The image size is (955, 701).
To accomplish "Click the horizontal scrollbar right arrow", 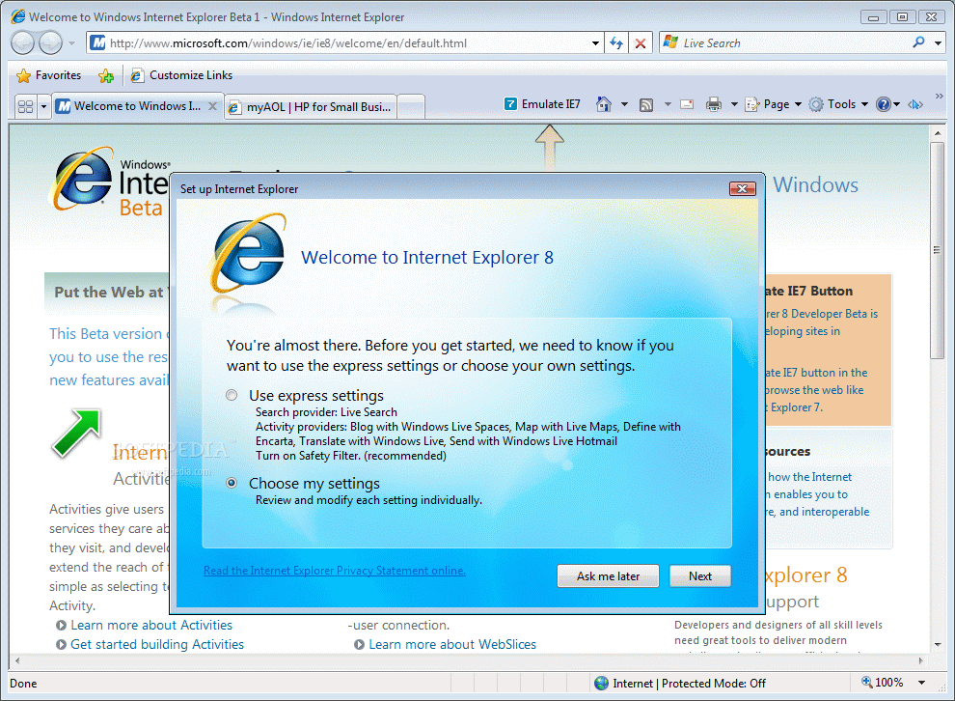I will click(920, 660).
